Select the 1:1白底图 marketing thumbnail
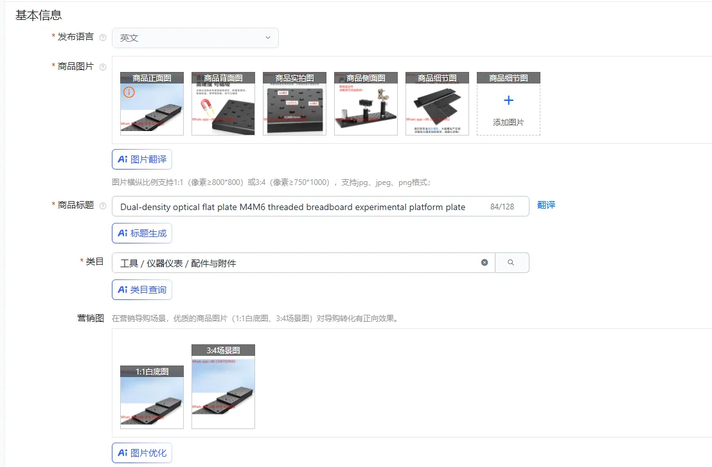 pos(152,397)
